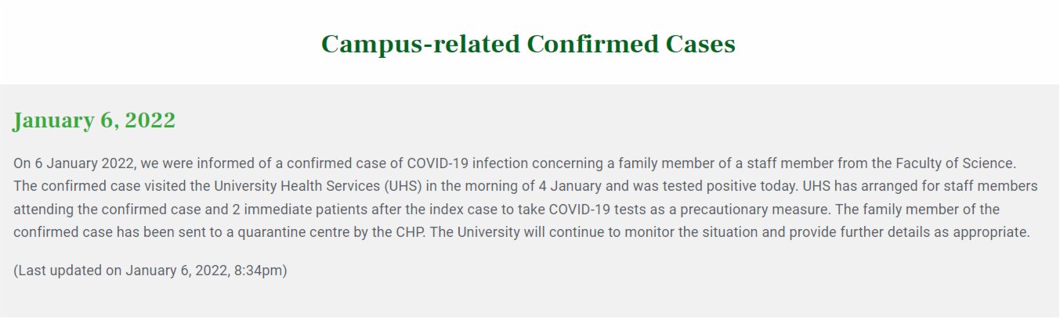Click the Campus-related Confirmed Cases page title
This screenshot has width=1060, height=319.
[528, 45]
